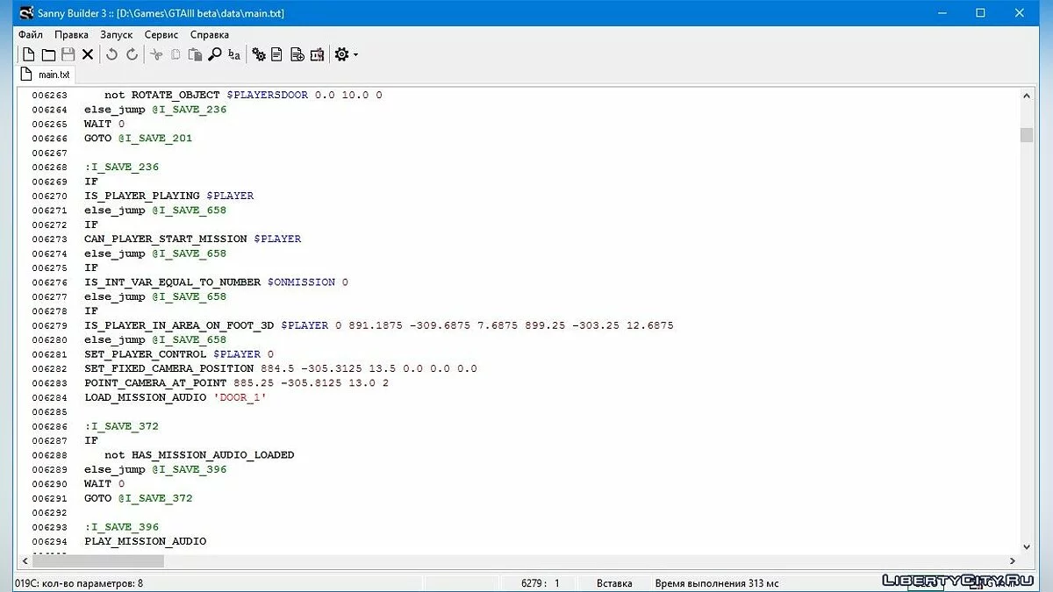The height and width of the screenshot is (592, 1053).
Task: Click the Open folder icon
Action: 48,54
